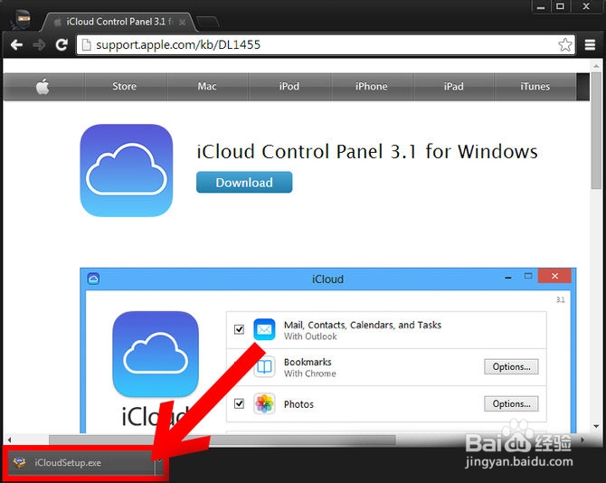Click the iCloudSetup.exe installer file icon
The image size is (606, 483).
coord(19,462)
